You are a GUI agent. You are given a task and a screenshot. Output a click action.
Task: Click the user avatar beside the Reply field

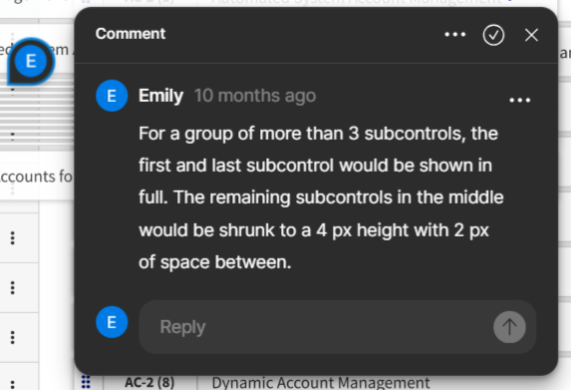(112, 322)
